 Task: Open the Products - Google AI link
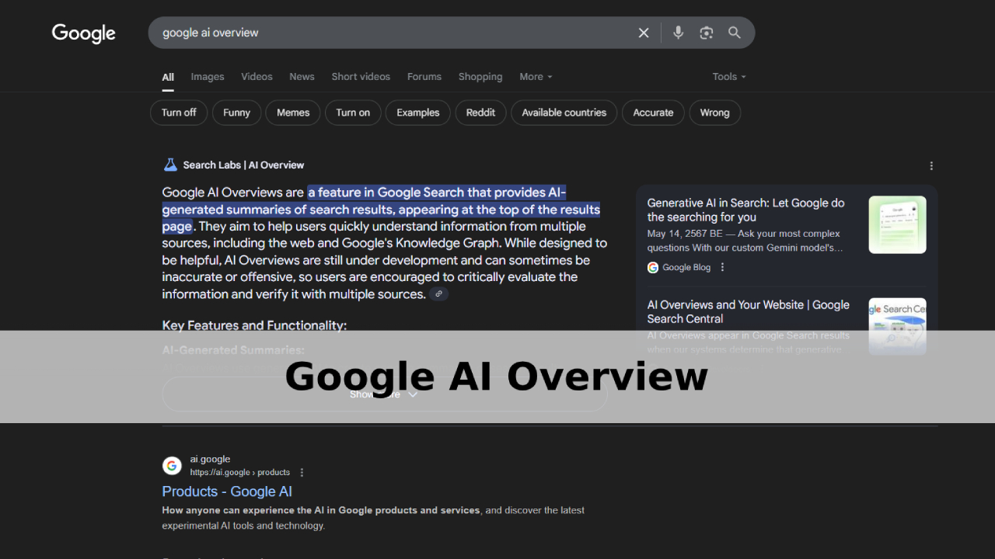coord(227,491)
